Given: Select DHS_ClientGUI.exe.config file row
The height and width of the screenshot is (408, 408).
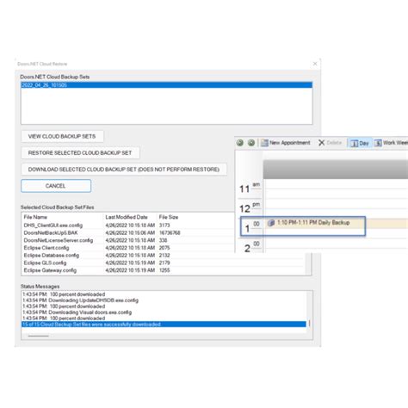Looking at the screenshot, I should point(128,226).
